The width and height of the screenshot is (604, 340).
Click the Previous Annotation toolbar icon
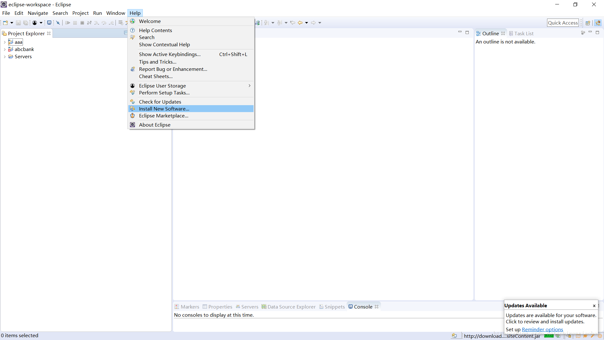tap(280, 23)
